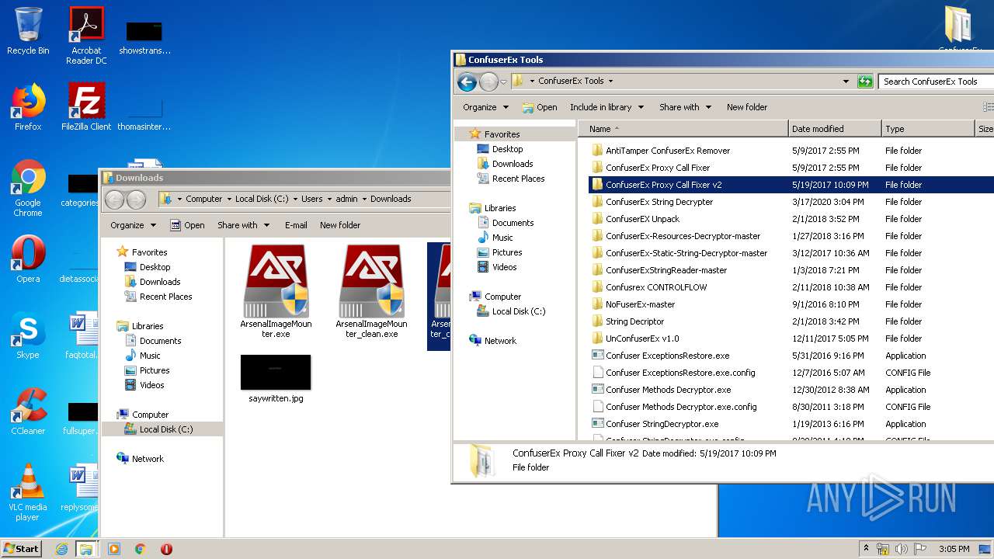Click New folder in ConfuserEx Tools toolbar

tap(747, 107)
